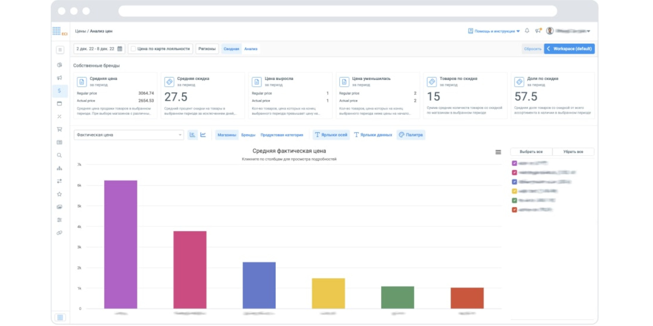Click the notification bell icon
The height and width of the screenshot is (326, 653).
tap(527, 31)
